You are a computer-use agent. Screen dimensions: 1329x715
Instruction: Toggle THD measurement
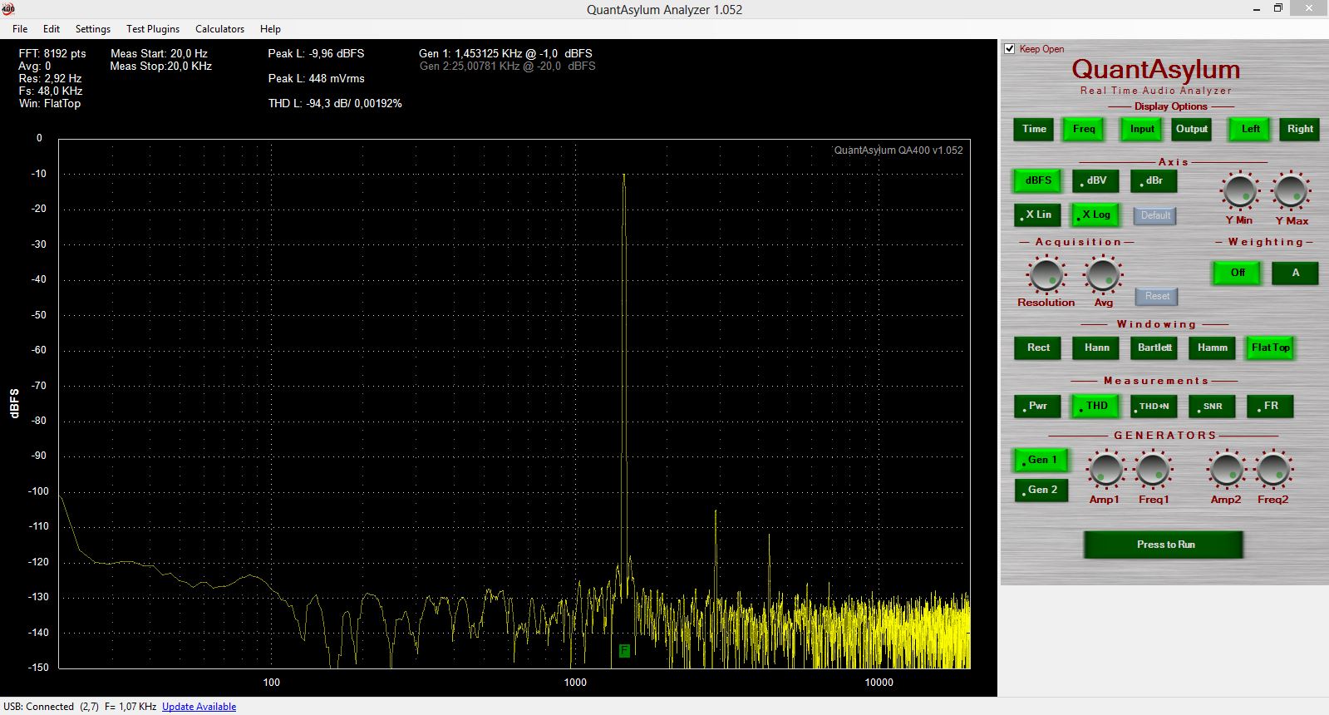[1095, 406]
